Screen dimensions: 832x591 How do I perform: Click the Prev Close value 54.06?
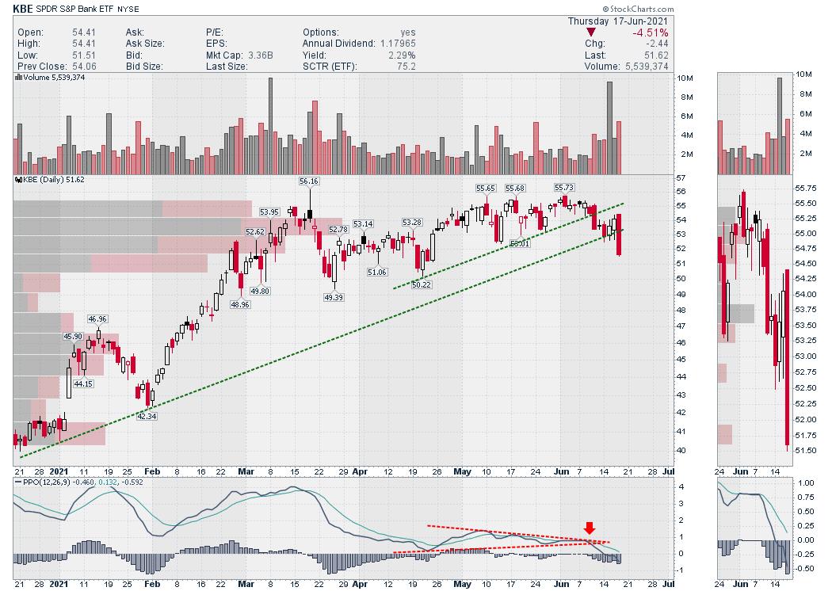[x=84, y=67]
